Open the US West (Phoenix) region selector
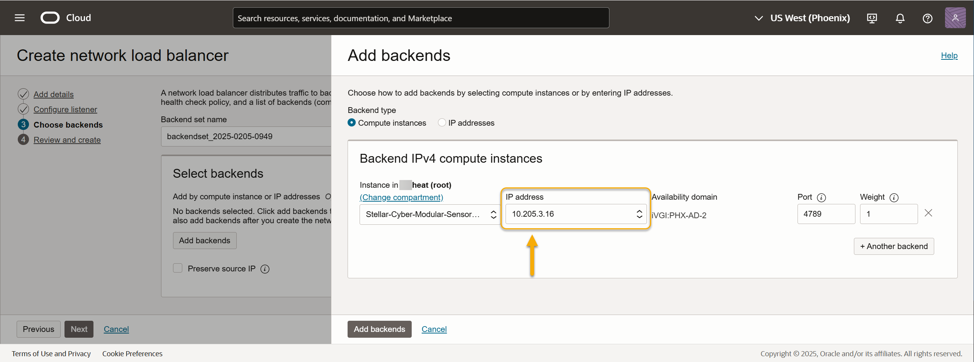 [802, 18]
